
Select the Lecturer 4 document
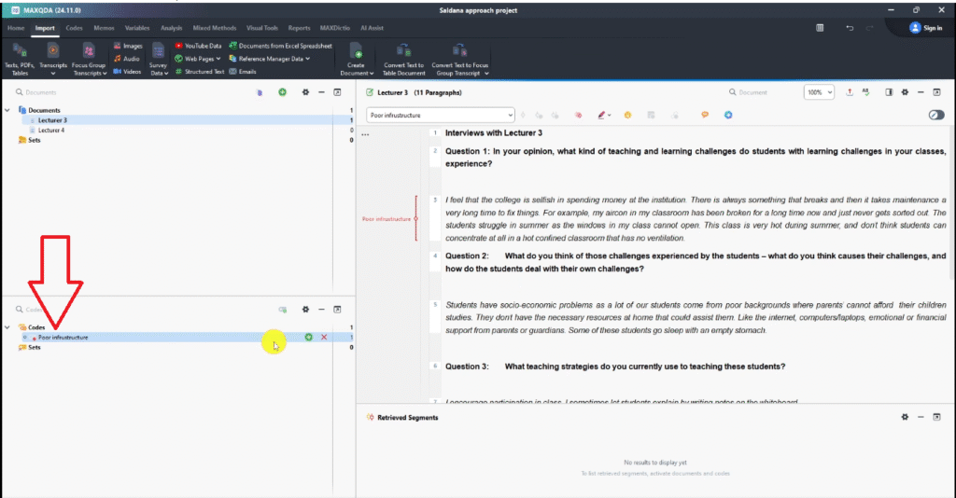point(51,130)
